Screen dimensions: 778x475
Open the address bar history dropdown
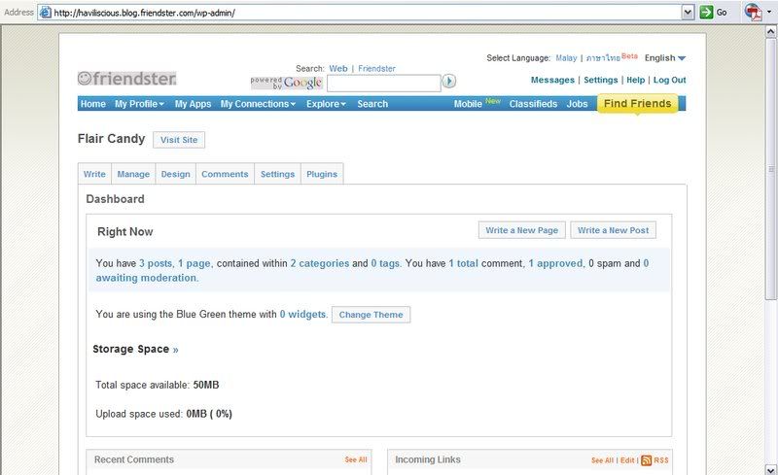pos(688,13)
